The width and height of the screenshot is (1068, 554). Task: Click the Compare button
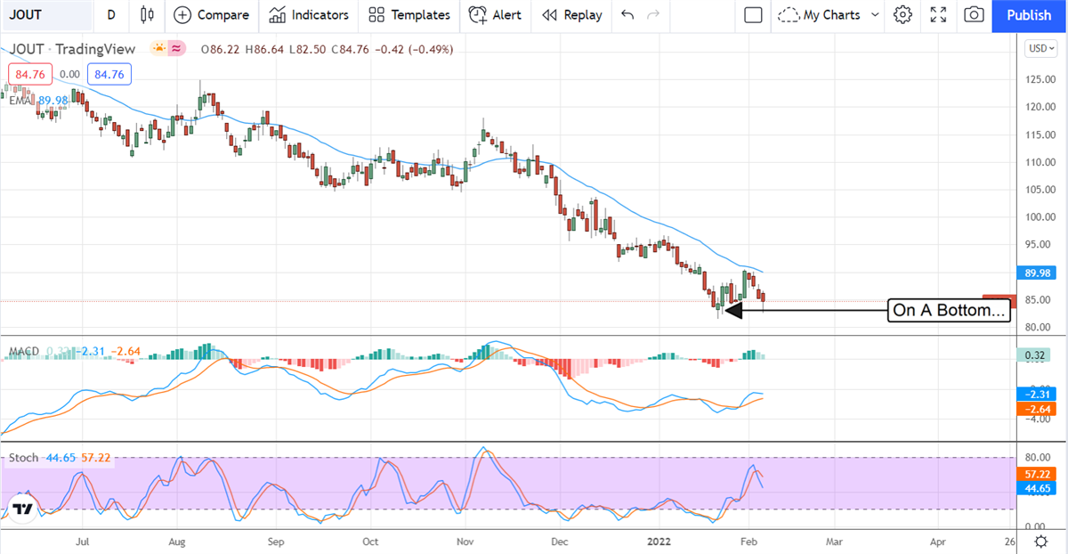(x=211, y=15)
